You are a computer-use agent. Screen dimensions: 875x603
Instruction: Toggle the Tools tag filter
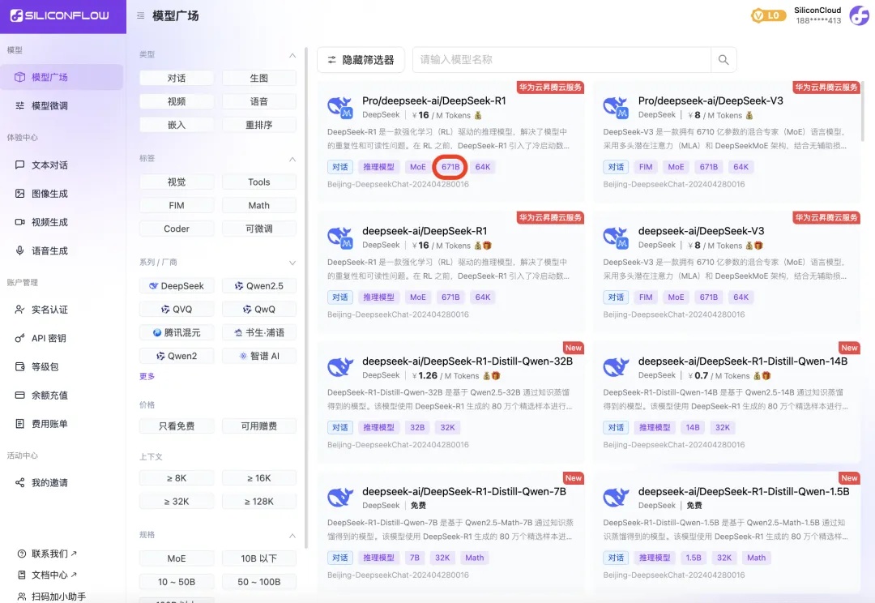pyautogui.click(x=259, y=182)
